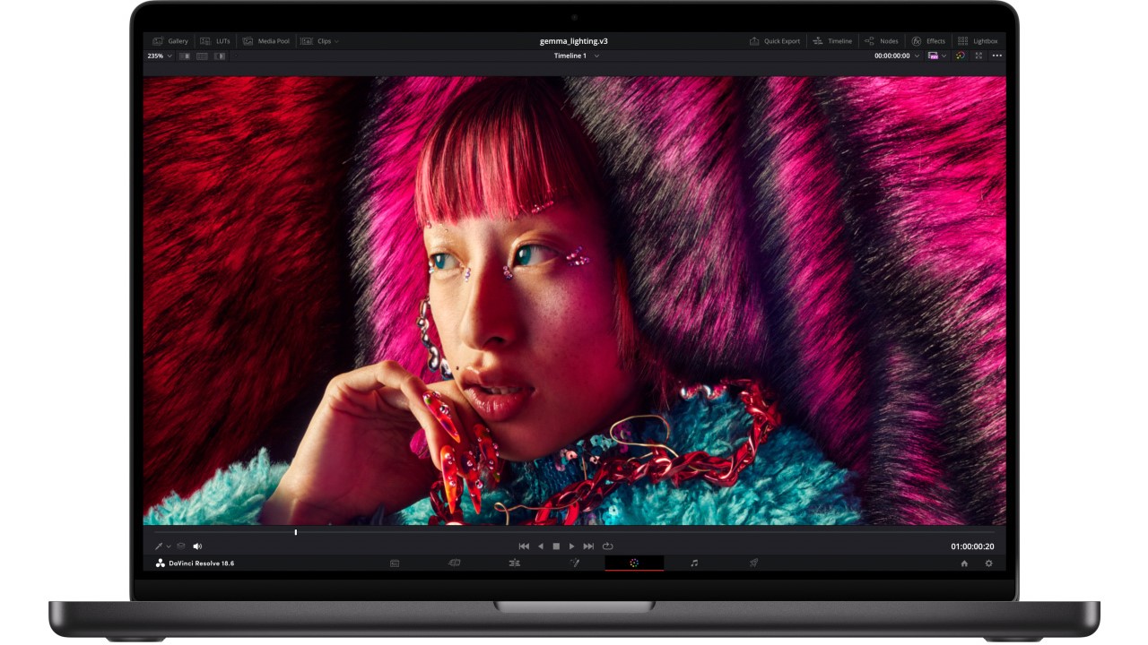Toggle the viewer overlay layers icon
The image size is (1148, 645).
pos(181,546)
